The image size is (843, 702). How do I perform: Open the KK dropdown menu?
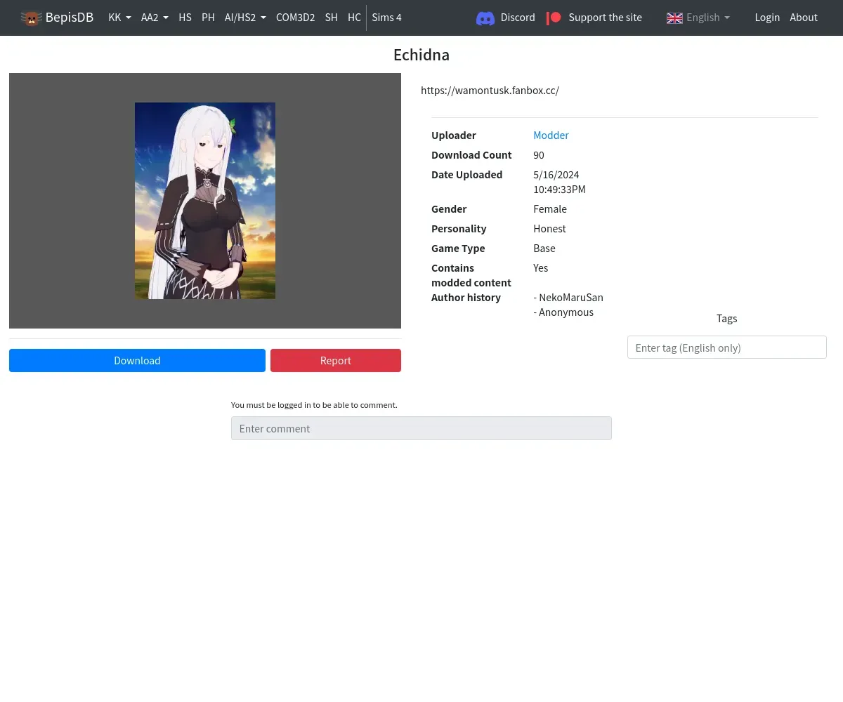pos(119,18)
